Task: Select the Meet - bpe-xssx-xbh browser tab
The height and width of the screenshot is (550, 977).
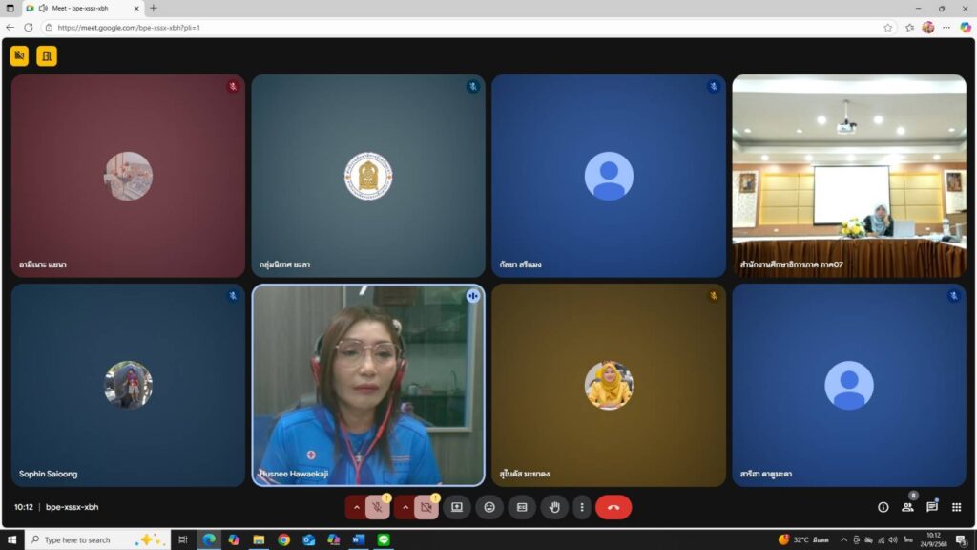Action: pos(81,8)
